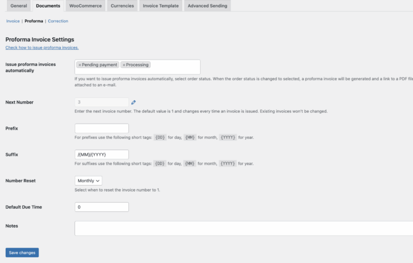Open the Number Reset Monthly dropdown
This screenshot has height=263, width=413.
[x=88, y=180]
